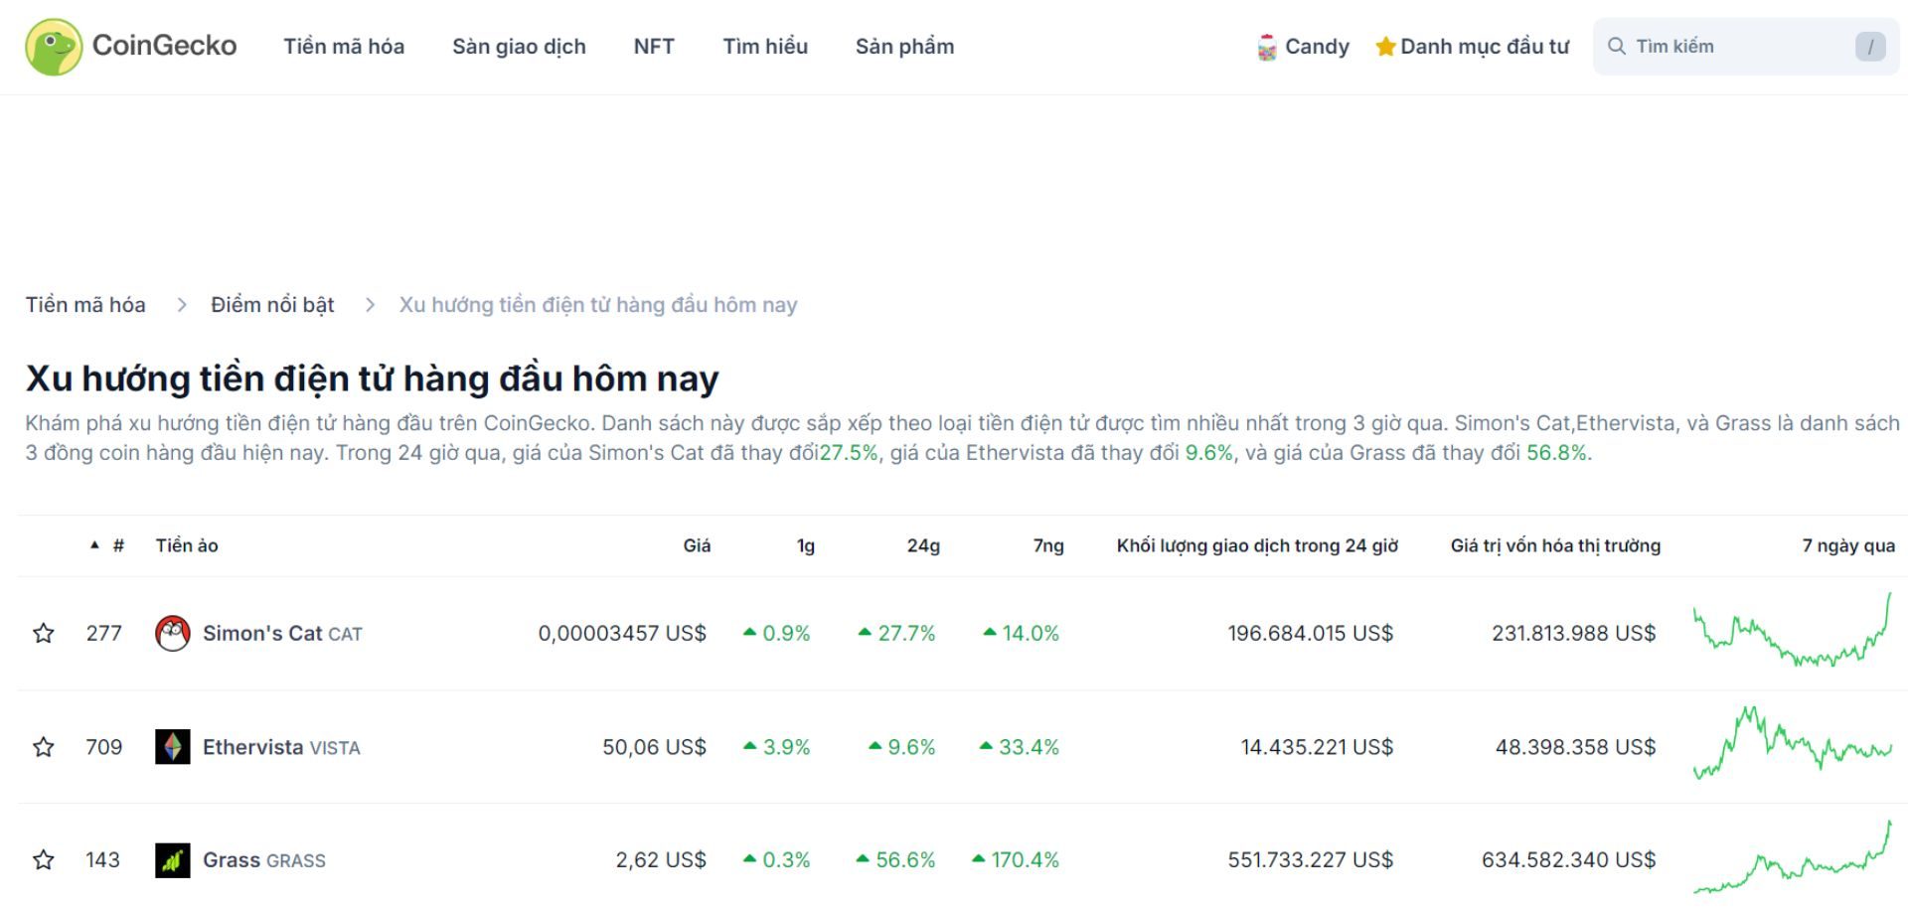The image size is (1908, 909).
Task: Open the NFT menu item
Action: 654,46
